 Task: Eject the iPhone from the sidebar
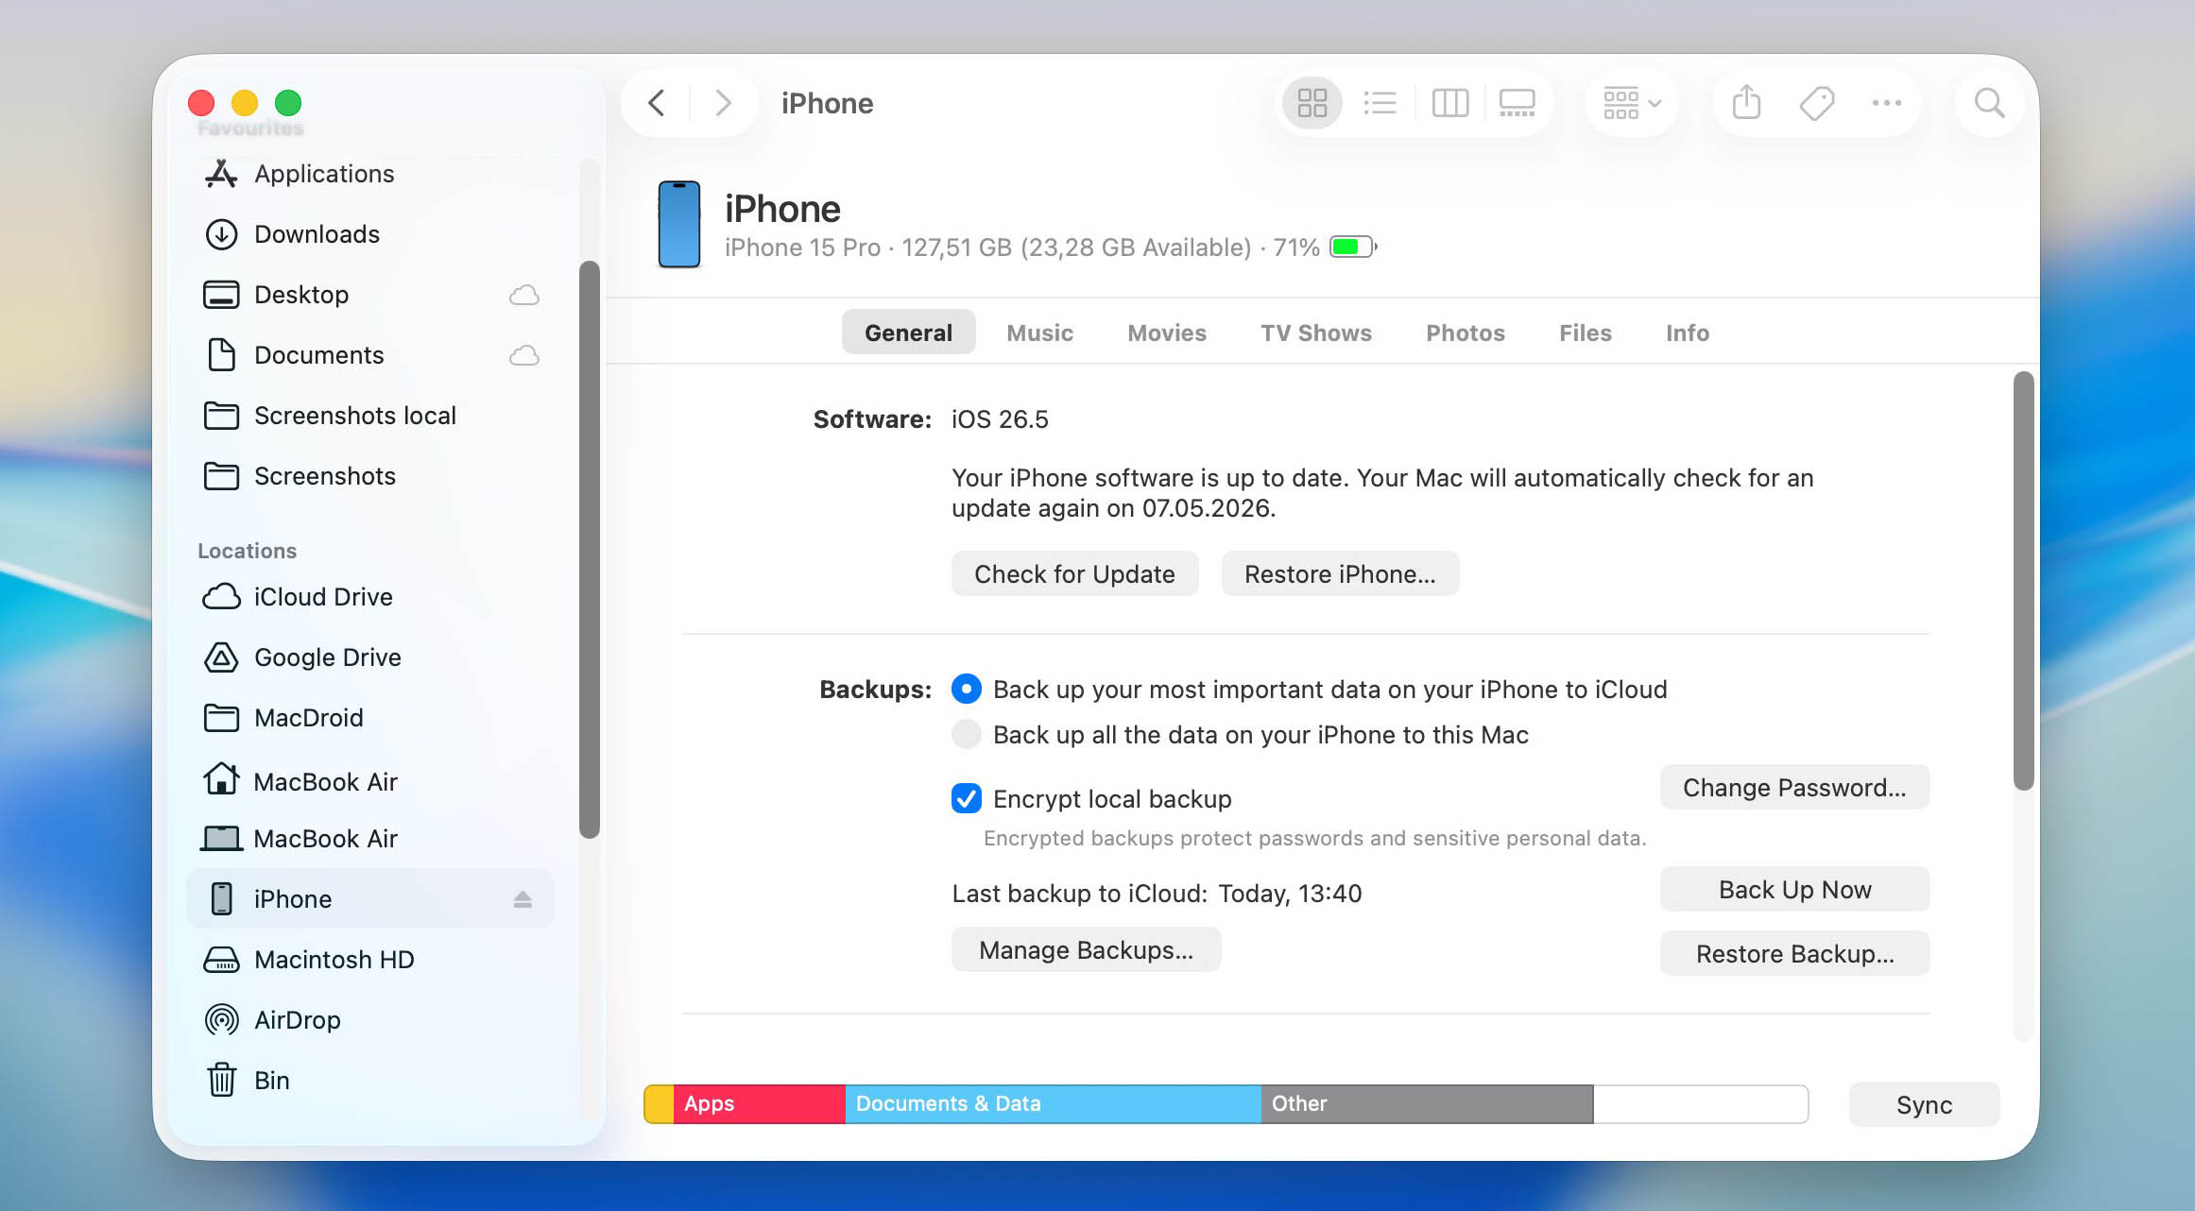click(523, 899)
